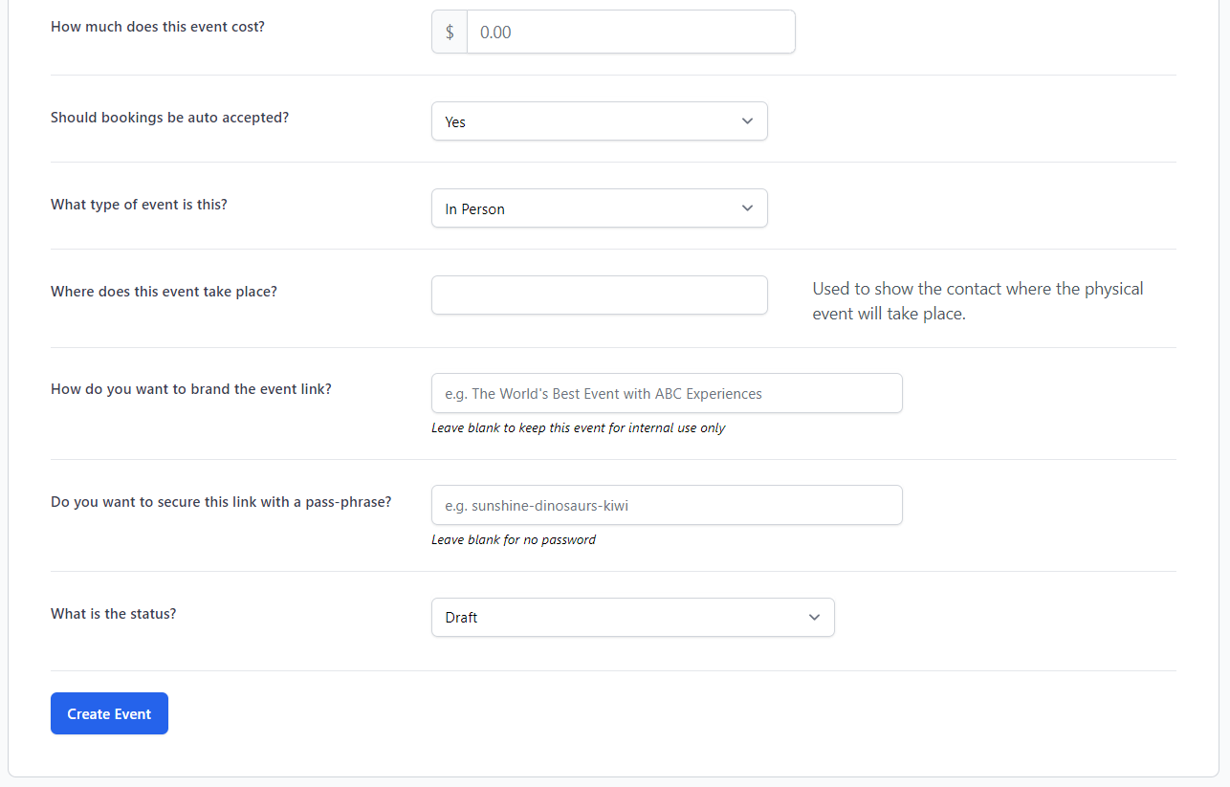
Task: Click the 'Leave blank for no password' hint
Action: tap(514, 540)
